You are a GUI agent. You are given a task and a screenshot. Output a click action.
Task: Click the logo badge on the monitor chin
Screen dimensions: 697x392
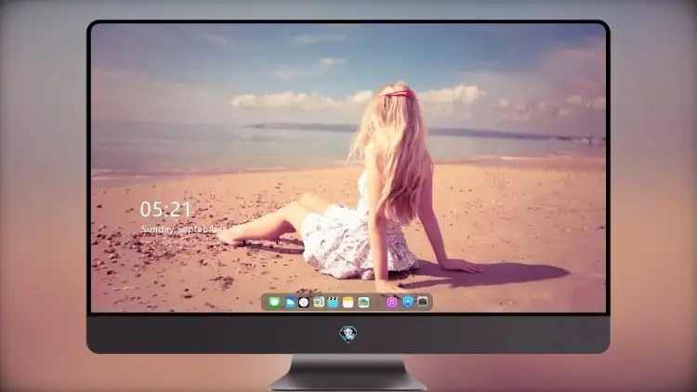click(348, 333)
